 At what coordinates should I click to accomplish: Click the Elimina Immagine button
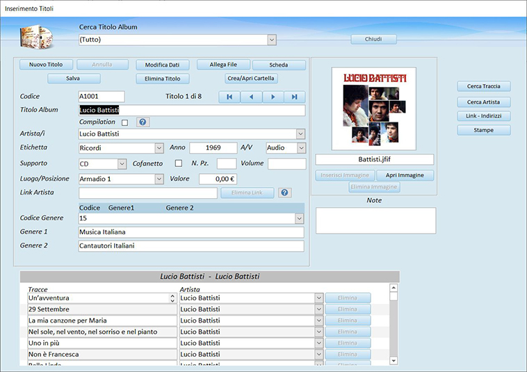pos(375,187)
